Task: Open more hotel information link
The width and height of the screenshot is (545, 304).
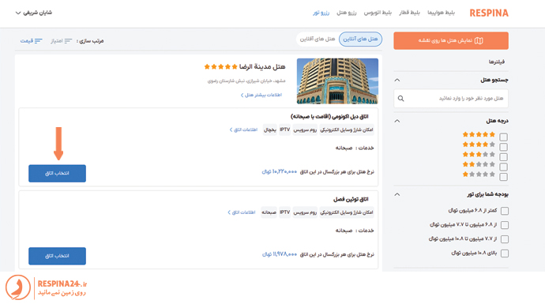Action: tap(261, 95)
